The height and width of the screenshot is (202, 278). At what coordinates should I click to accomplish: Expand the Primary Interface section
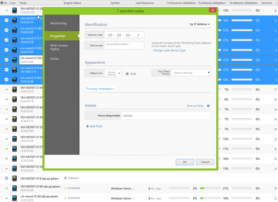point(100,89)
